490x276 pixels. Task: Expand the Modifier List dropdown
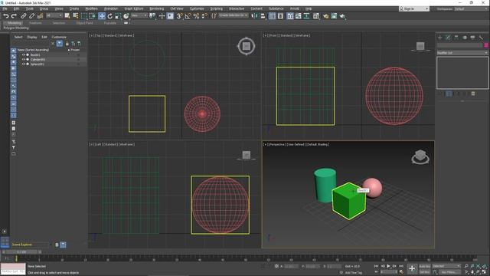click(x=462, y=53)
